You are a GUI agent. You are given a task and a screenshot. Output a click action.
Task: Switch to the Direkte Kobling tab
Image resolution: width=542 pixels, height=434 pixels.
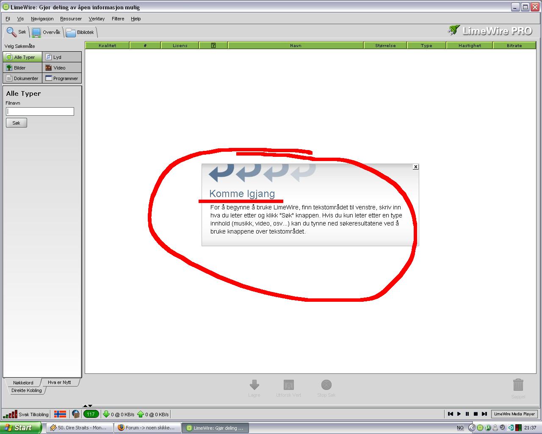point(26,390)
